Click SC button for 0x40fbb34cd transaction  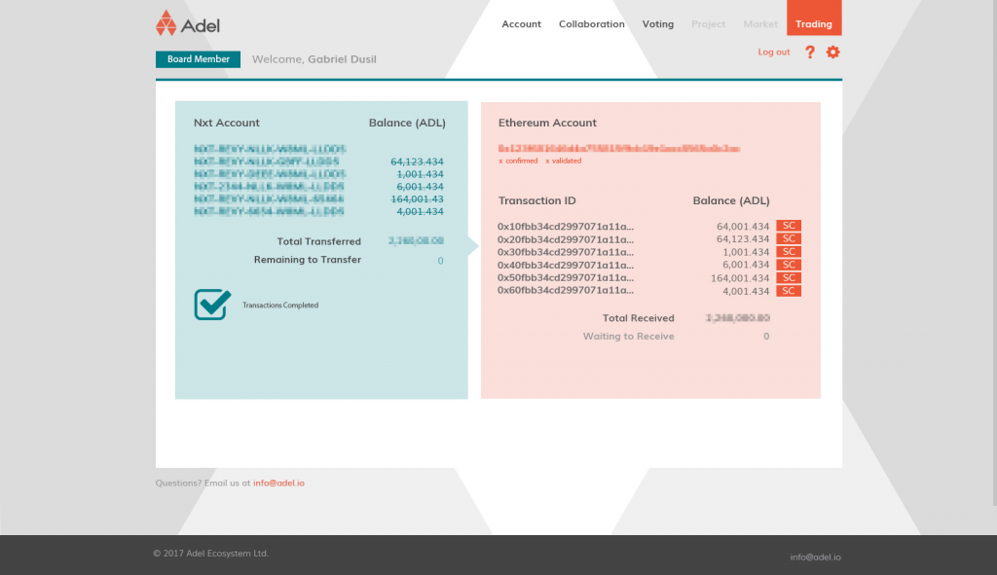pyautogui.click(x=789, y=265)
